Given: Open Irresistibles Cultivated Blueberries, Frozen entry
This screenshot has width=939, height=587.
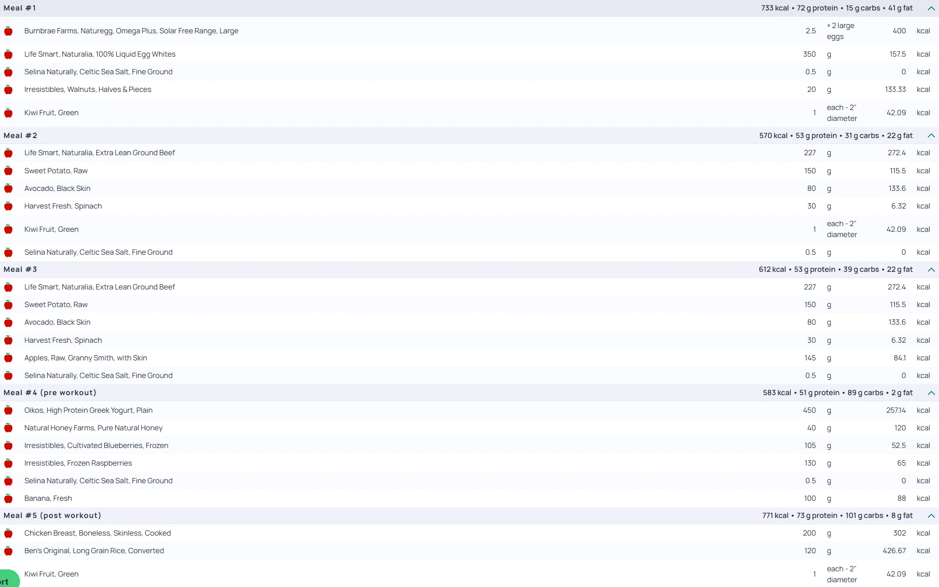Looking at the screenshot, I should click(96, 446).
